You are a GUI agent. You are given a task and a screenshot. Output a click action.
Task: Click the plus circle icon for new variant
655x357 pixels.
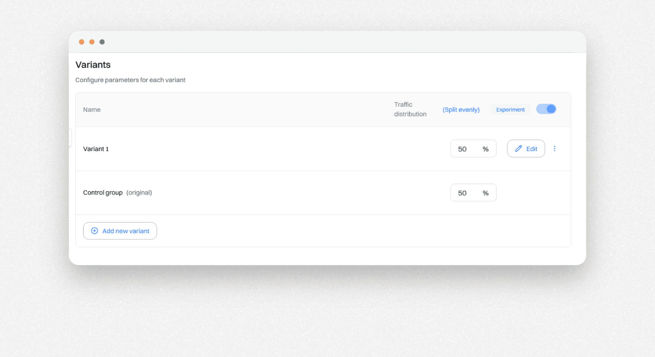(95, 231)
